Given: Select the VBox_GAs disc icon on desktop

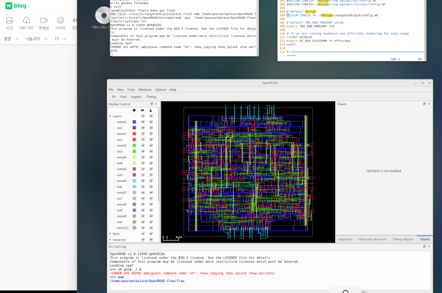Looking at the screenshot, I should [103, 15].
